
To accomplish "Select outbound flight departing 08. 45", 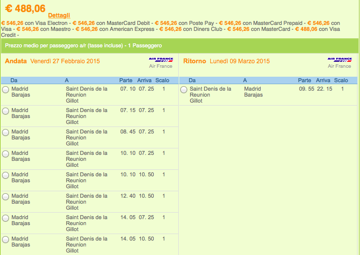I will [x=5, y=132].
